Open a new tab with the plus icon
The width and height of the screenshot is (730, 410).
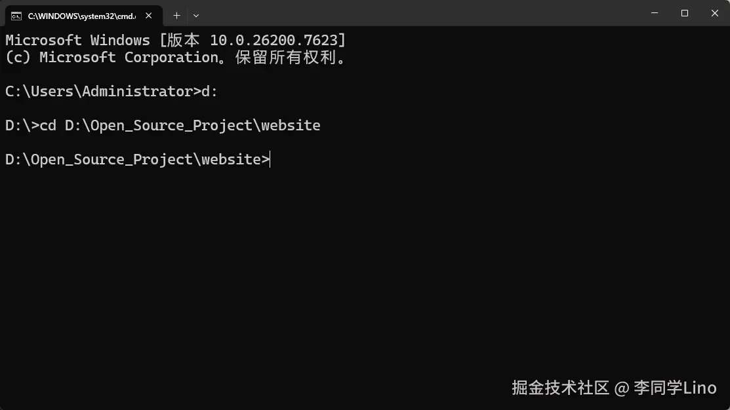pos(176,16)
